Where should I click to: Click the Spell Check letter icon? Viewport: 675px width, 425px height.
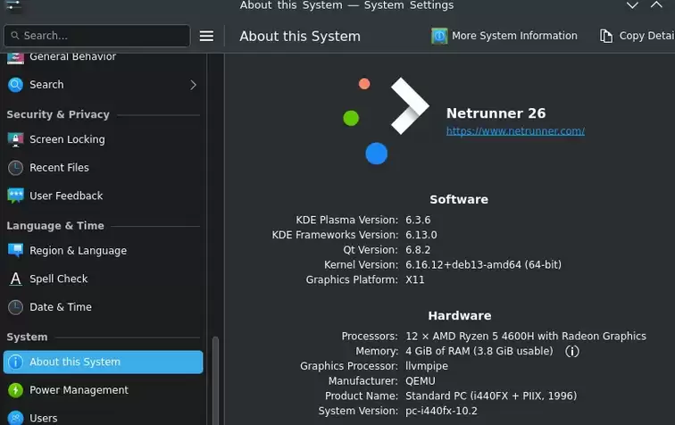pyautogui.click(x=15, y=279)
